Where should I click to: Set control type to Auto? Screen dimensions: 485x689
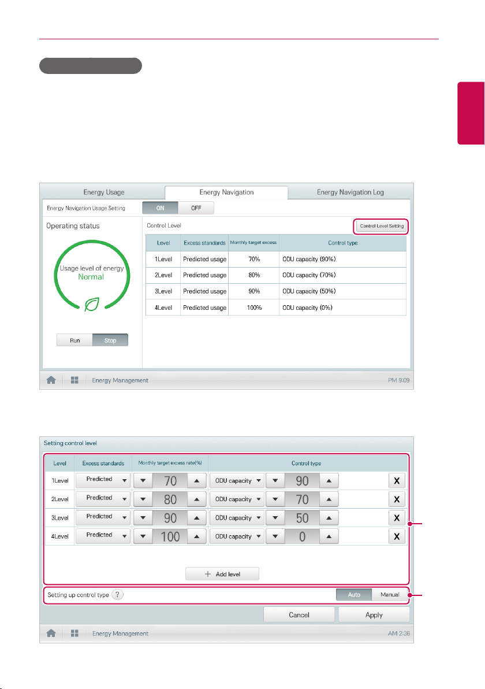354,595
